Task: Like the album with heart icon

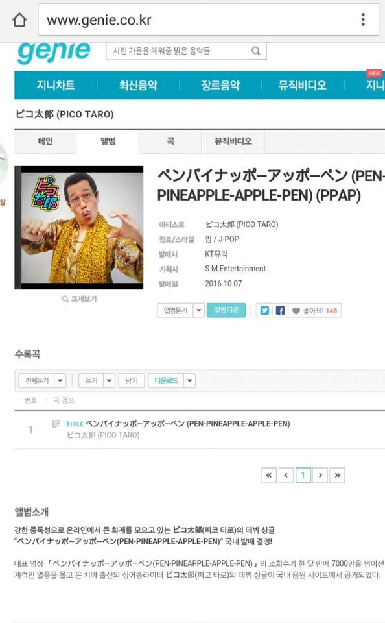Action: [x=315, y=311]
